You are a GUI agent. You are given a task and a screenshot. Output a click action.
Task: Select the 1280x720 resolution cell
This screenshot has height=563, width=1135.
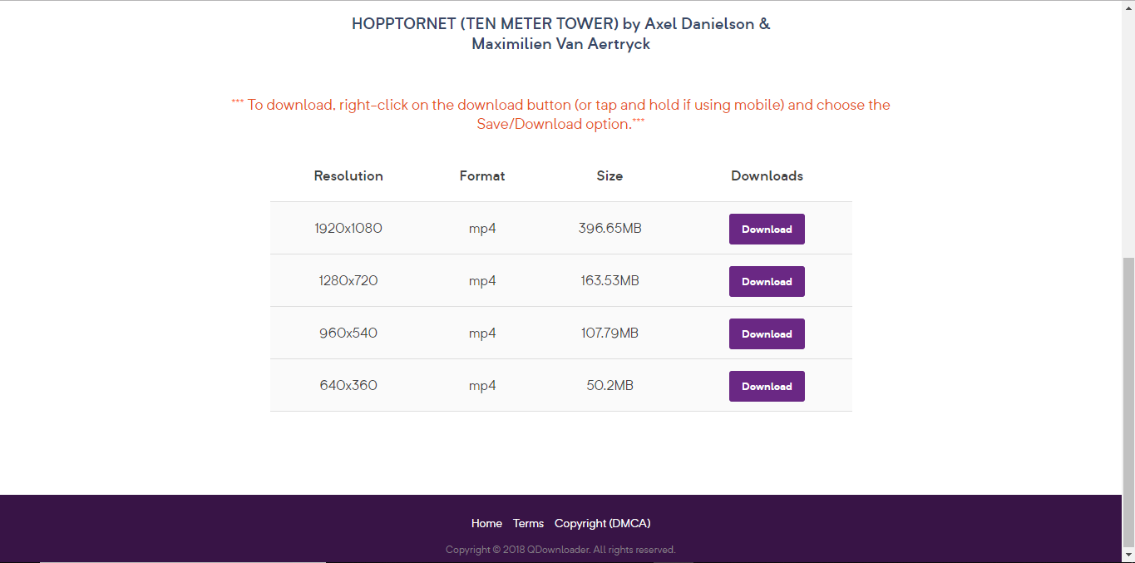point(348,280)
